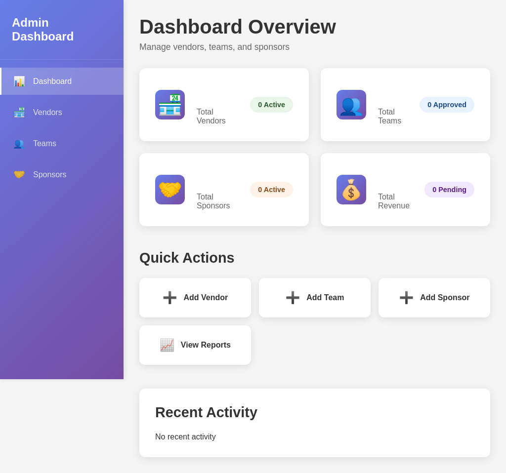
Task: Open View Reports quick action
Action: click(195, 345)
